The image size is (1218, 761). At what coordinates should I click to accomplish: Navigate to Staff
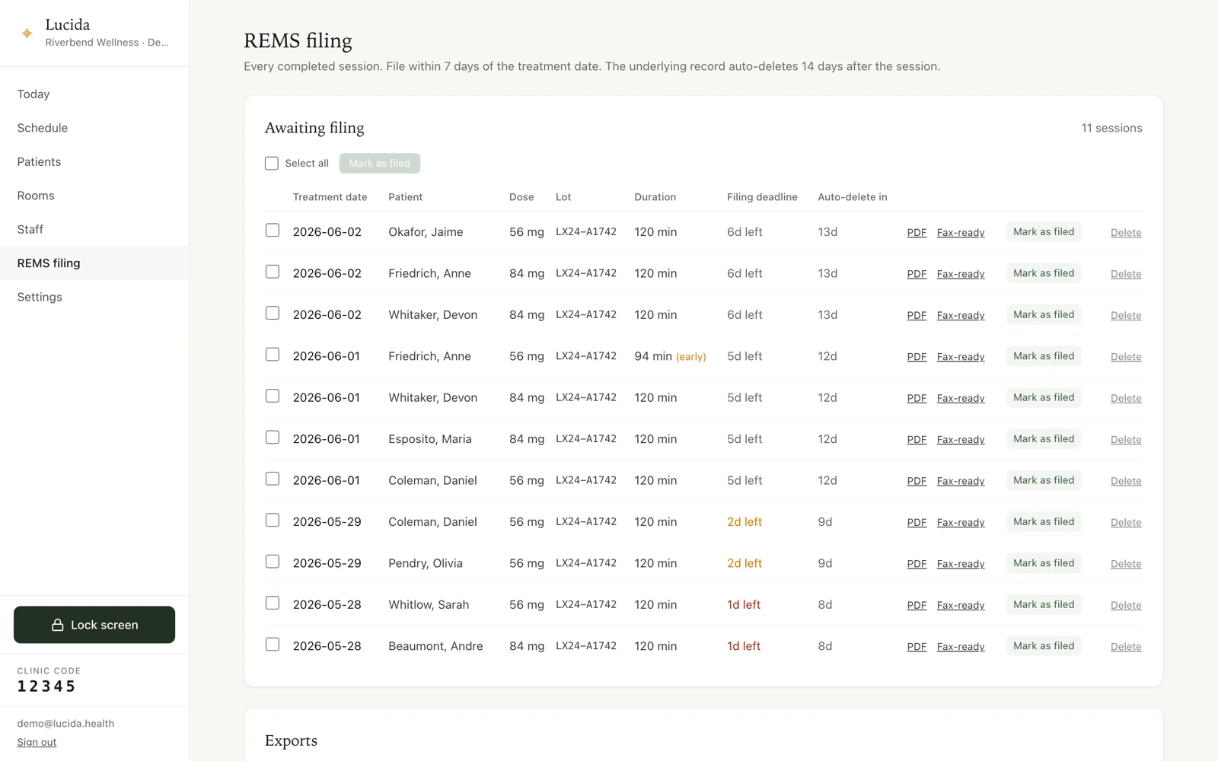click(x=94, y=229)
